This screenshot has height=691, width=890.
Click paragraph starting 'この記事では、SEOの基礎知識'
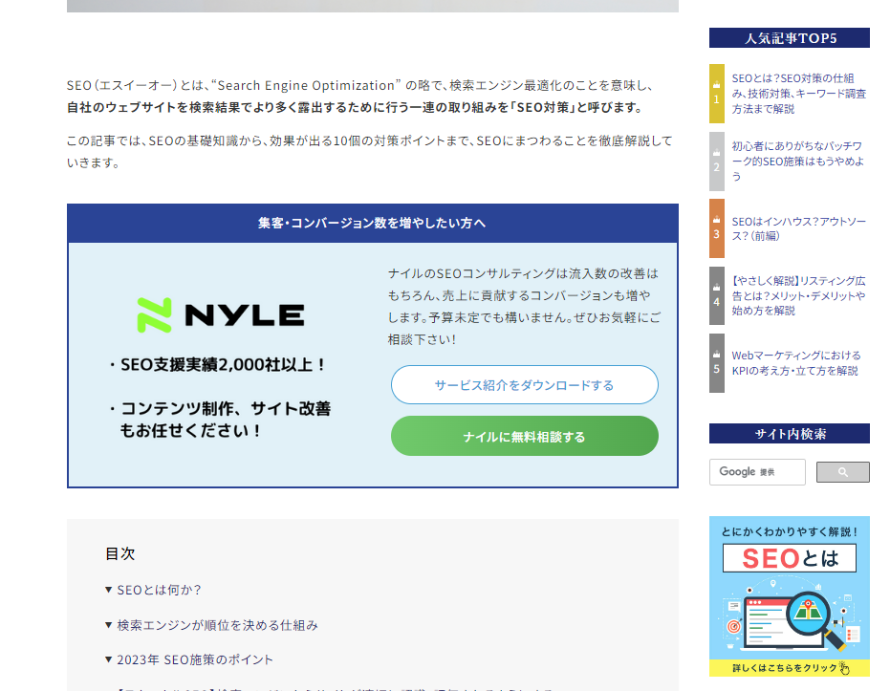370,151
